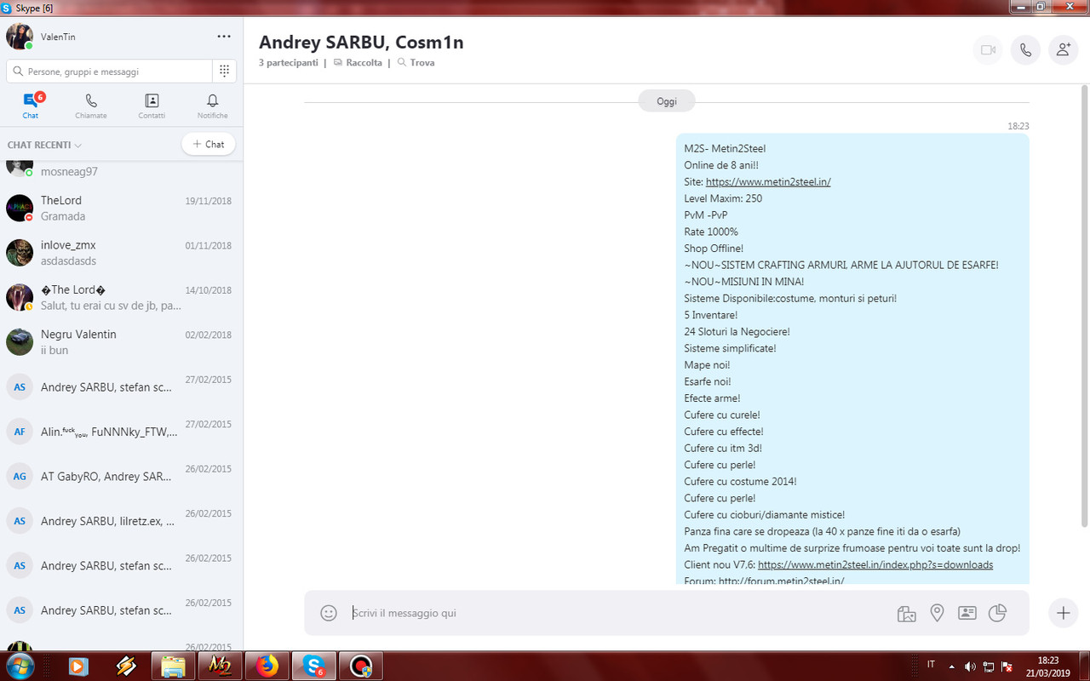The width and height of the screenshot is (1090, 681).
Task: Share a contact card icon
Action: [x=967, y=613]
